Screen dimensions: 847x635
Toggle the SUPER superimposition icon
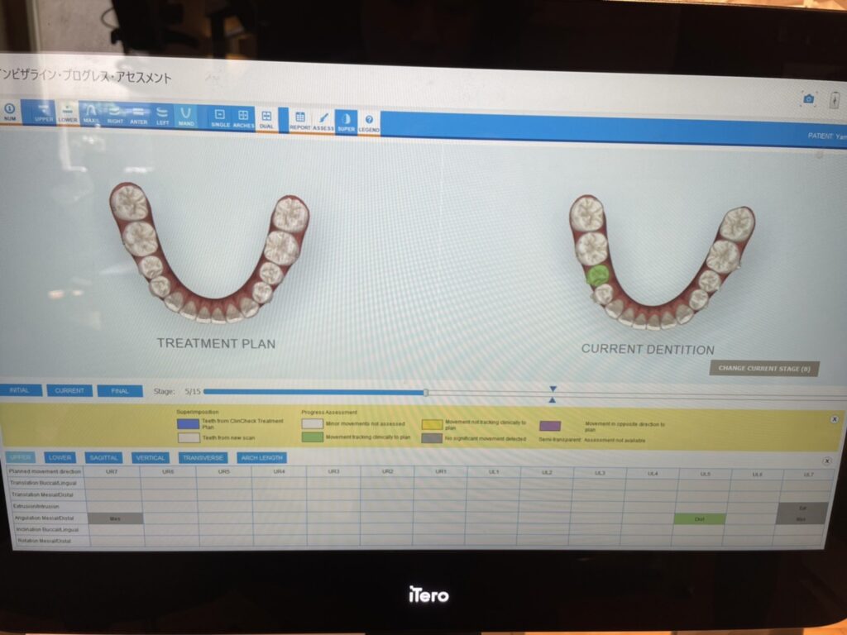pyautogui.click(x=347, y=122)
